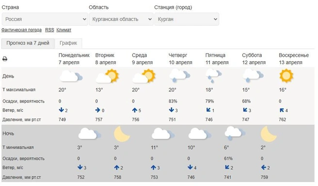This screenshot has height=186, width=318.
Task: Click the printer icon
Action: [5, 59]
